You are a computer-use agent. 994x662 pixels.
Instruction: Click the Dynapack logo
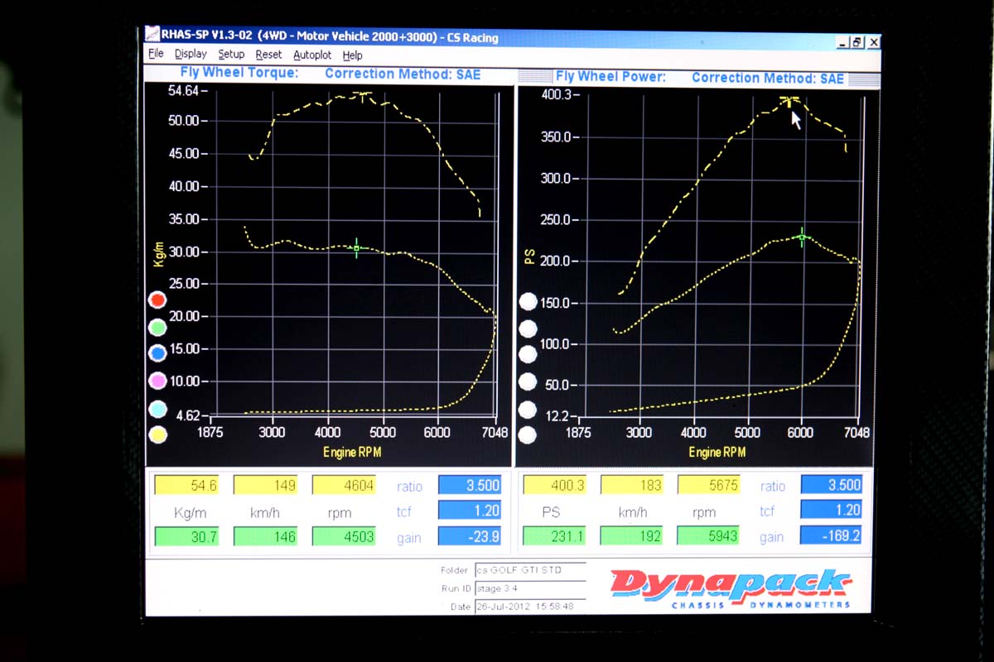730,587
